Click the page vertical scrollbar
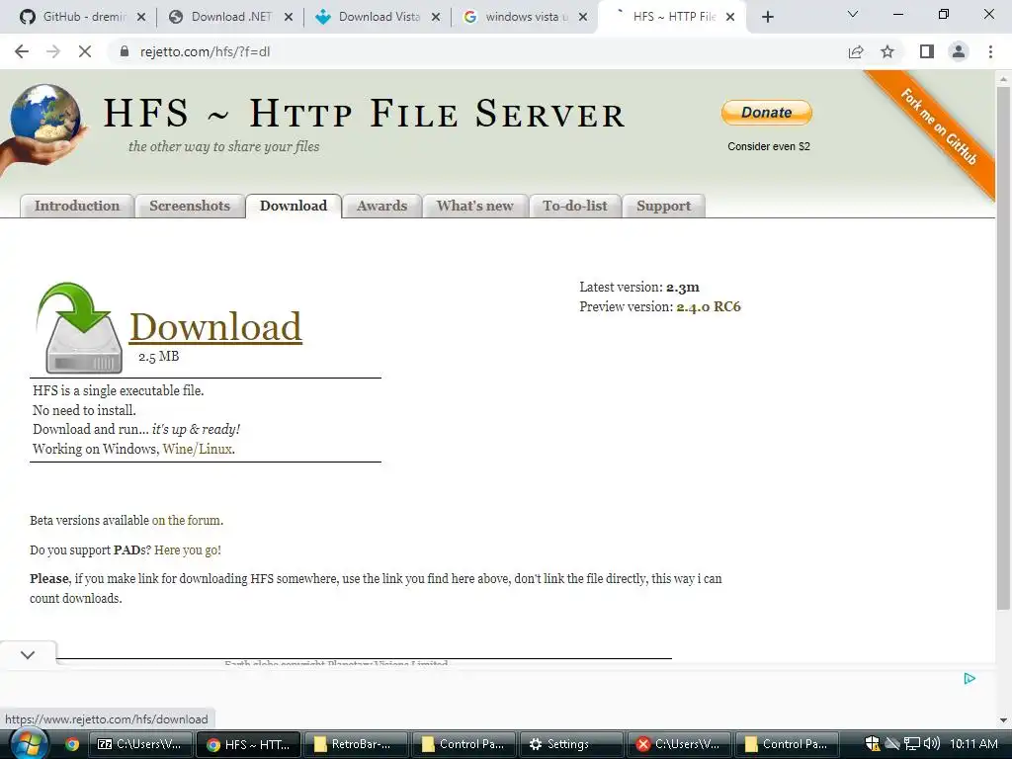Screen dimensions: 1012x759 point(1003,349)
